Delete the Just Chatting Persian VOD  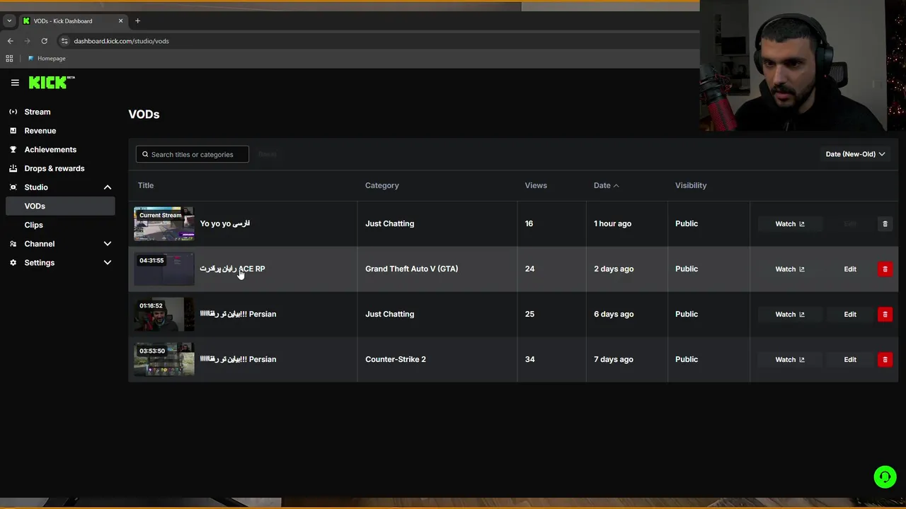point(885,314)
